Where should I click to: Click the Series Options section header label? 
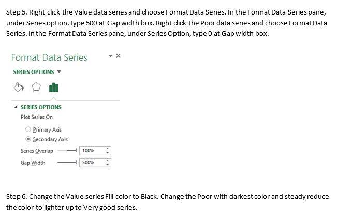pos(41,107)
